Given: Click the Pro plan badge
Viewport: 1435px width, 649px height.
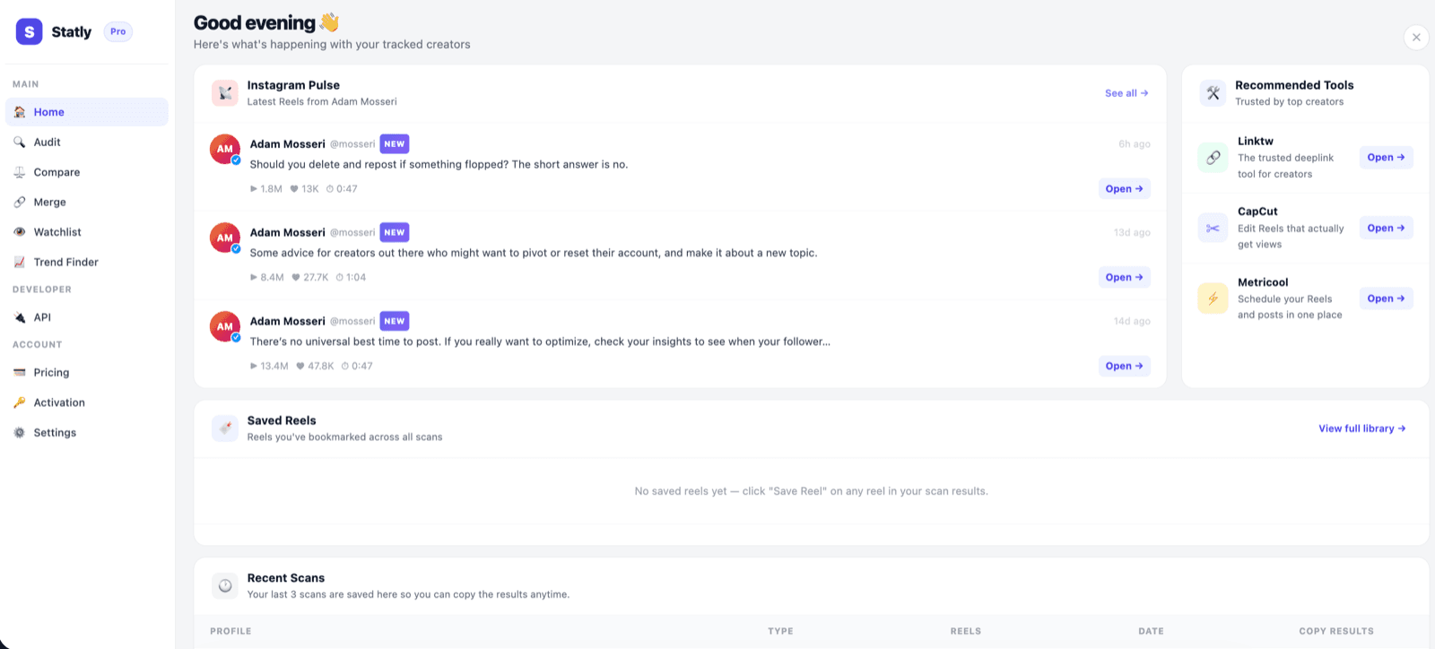Looking at the screenshot, I should click(x=118, y=31).
